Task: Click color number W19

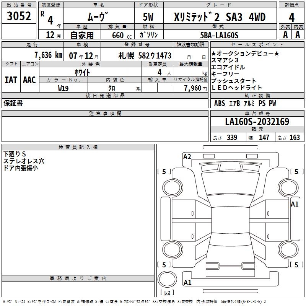Action: 63,88
